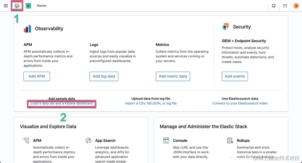Open the user account avatar
The image size is (302, 163).
coord(296,6)
